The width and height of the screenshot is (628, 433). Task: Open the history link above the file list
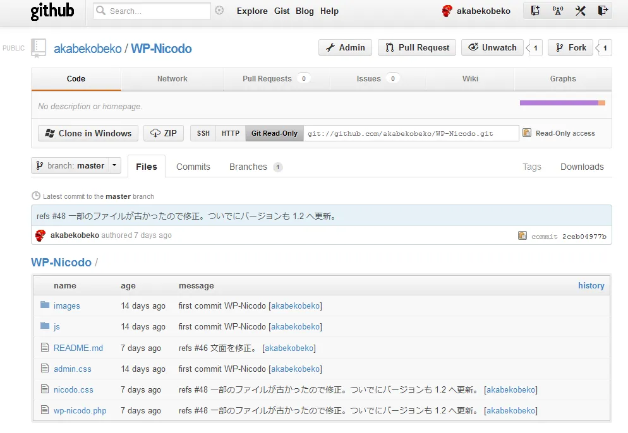[x=591, y=285]
